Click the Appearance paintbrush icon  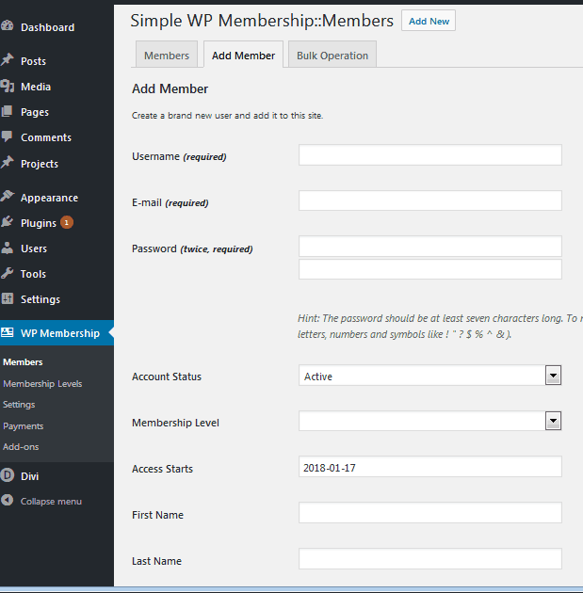8,197
